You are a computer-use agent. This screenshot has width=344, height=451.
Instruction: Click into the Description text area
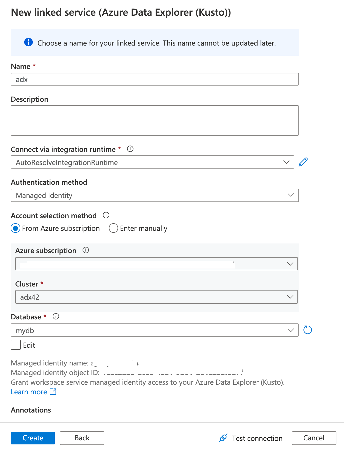[155, 120]
